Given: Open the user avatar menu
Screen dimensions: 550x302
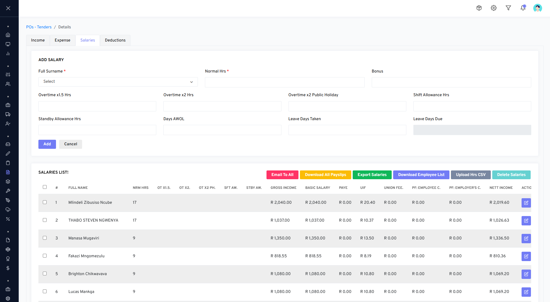Looking at the screenshot, I should tap(538, 8).
